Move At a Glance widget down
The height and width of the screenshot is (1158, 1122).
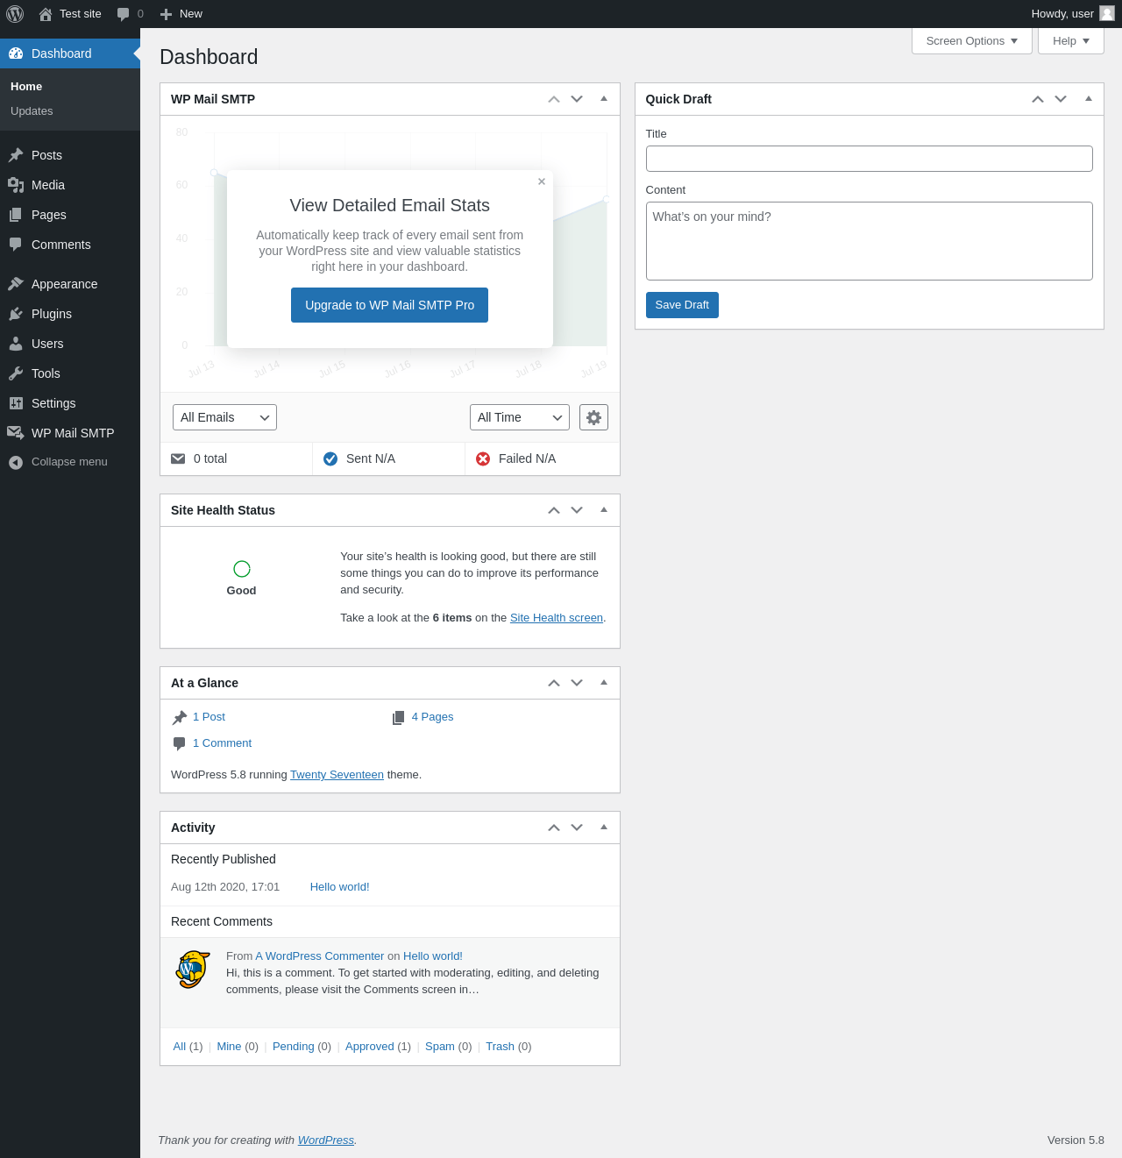coord(577,683)
